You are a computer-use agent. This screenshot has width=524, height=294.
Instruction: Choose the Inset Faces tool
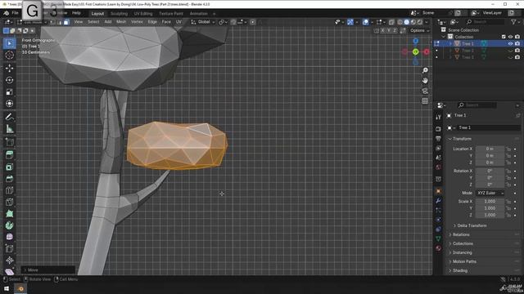pos(9,167)
